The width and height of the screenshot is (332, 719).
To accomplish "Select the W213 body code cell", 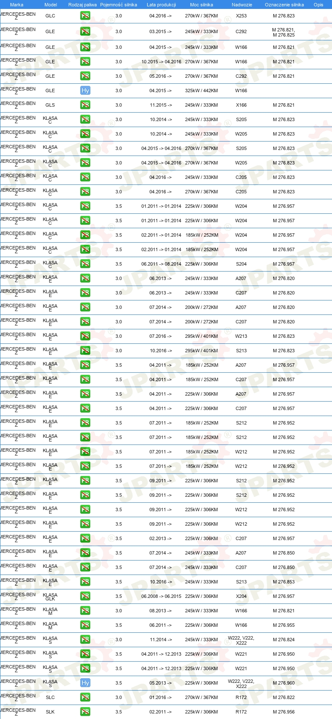I will click(241, 336).
